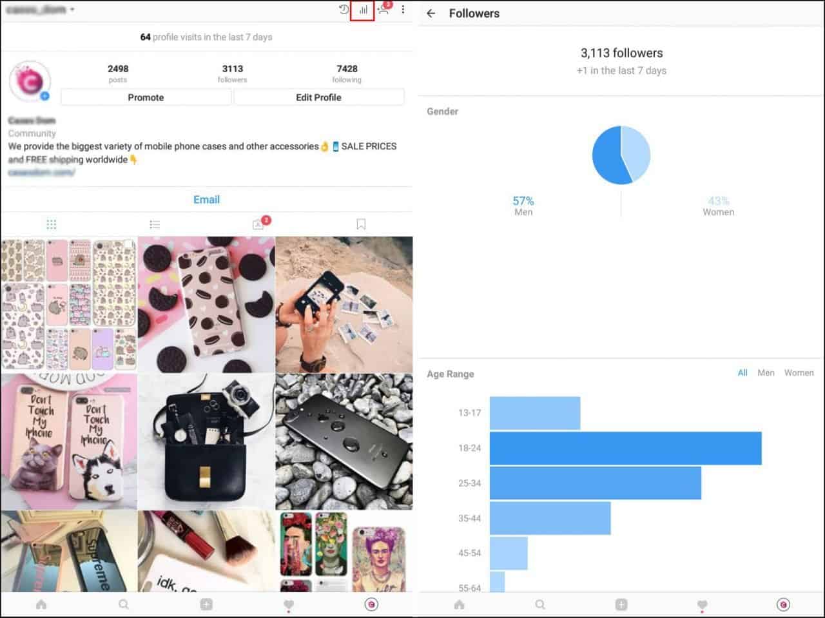Open the saved posts bookmark icon
This screenshot has height=618, width=825.
361,224
